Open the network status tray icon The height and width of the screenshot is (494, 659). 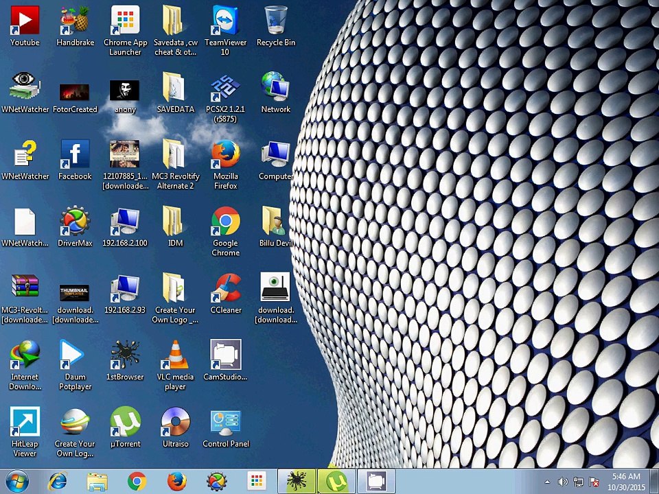coord(578,482)
